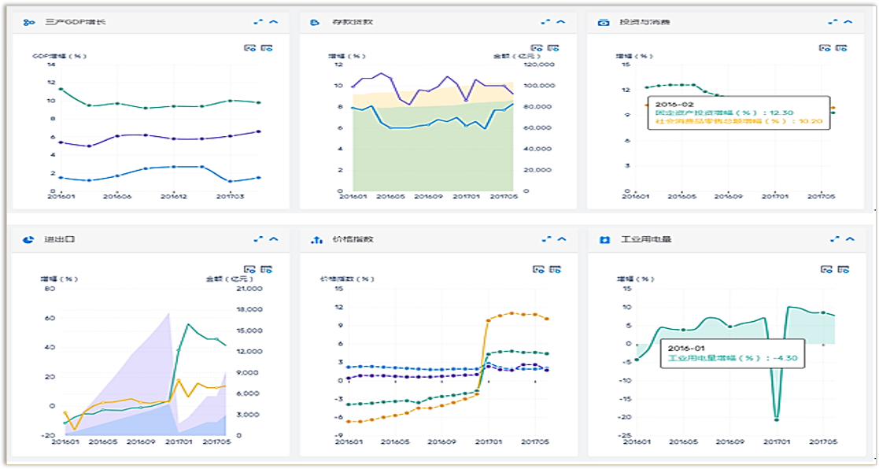This screenshot has width=879, height=469.
Task: Click the lowest data point in 工业用电量 chart
Action: tap(777, 419)
